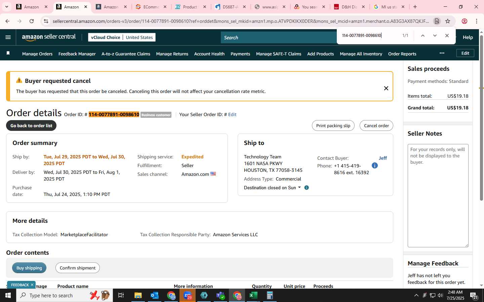Click Cancel order button
Screen dimensions: 484x302
[376, 125]
